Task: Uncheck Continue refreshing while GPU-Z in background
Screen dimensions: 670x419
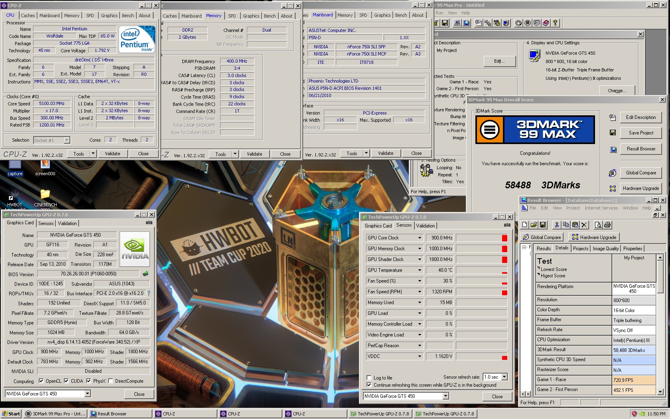Action: point(369,385)
